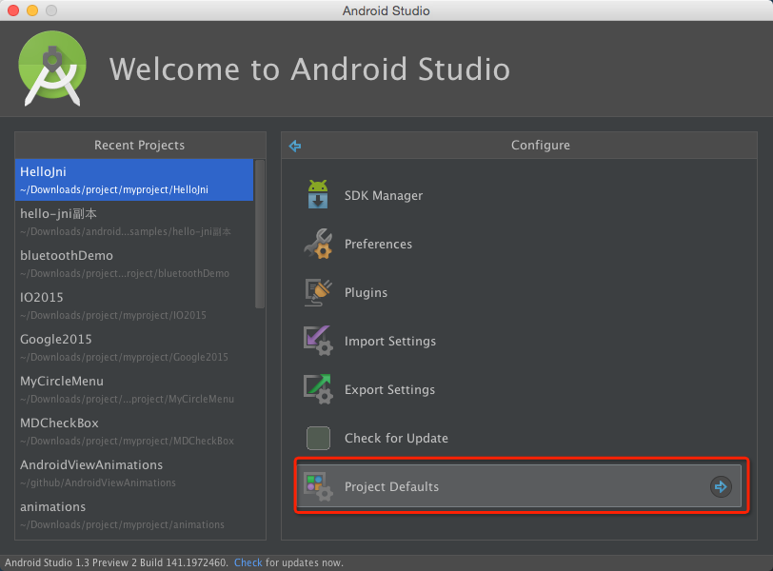Image resolution: width=773 pixels, height=571 pixels.
Task: Go back using the blue left arrow
Action: [295, 146]
